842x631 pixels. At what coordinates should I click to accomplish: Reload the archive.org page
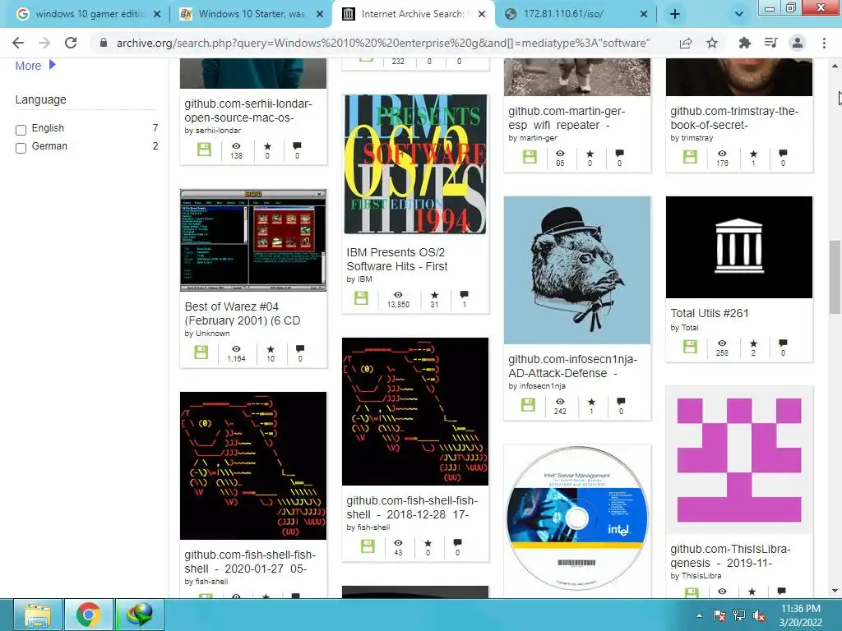[x=71, y=43]
